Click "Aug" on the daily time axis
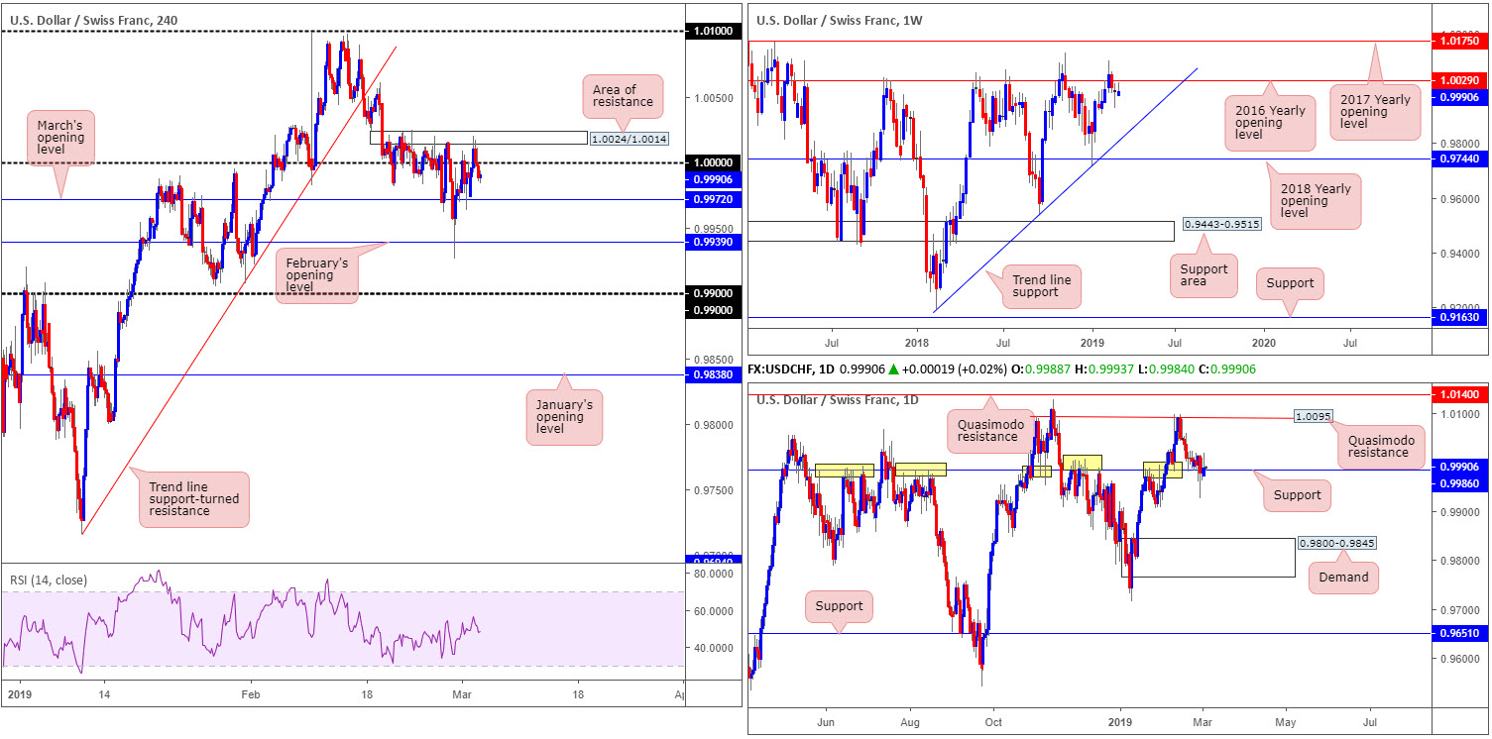 [910, 722]
